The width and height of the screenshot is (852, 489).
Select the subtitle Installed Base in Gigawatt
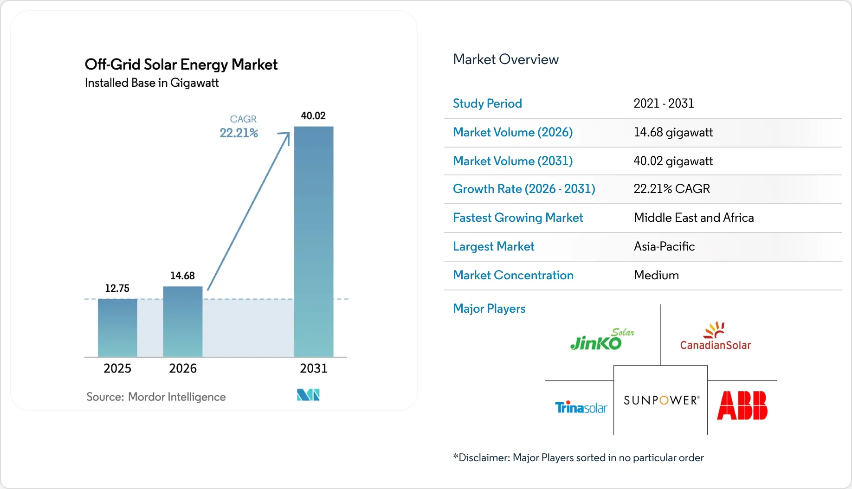152,83
